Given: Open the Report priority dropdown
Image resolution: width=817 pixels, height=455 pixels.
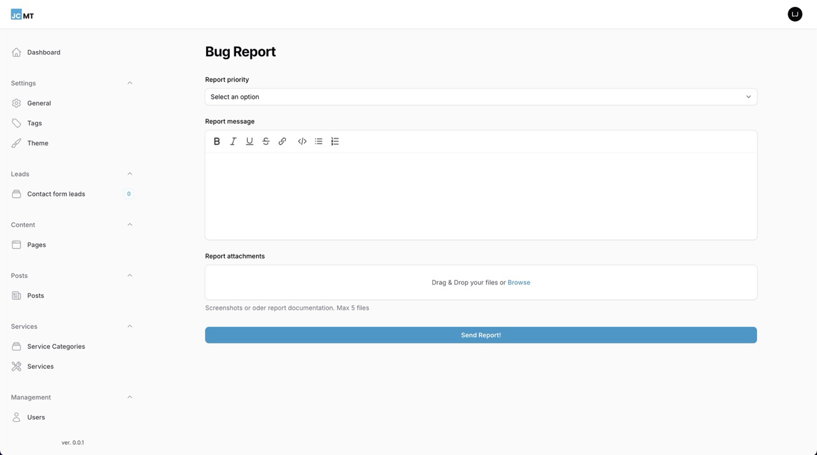Looking at the screenshot, I should tap(481, 96).
